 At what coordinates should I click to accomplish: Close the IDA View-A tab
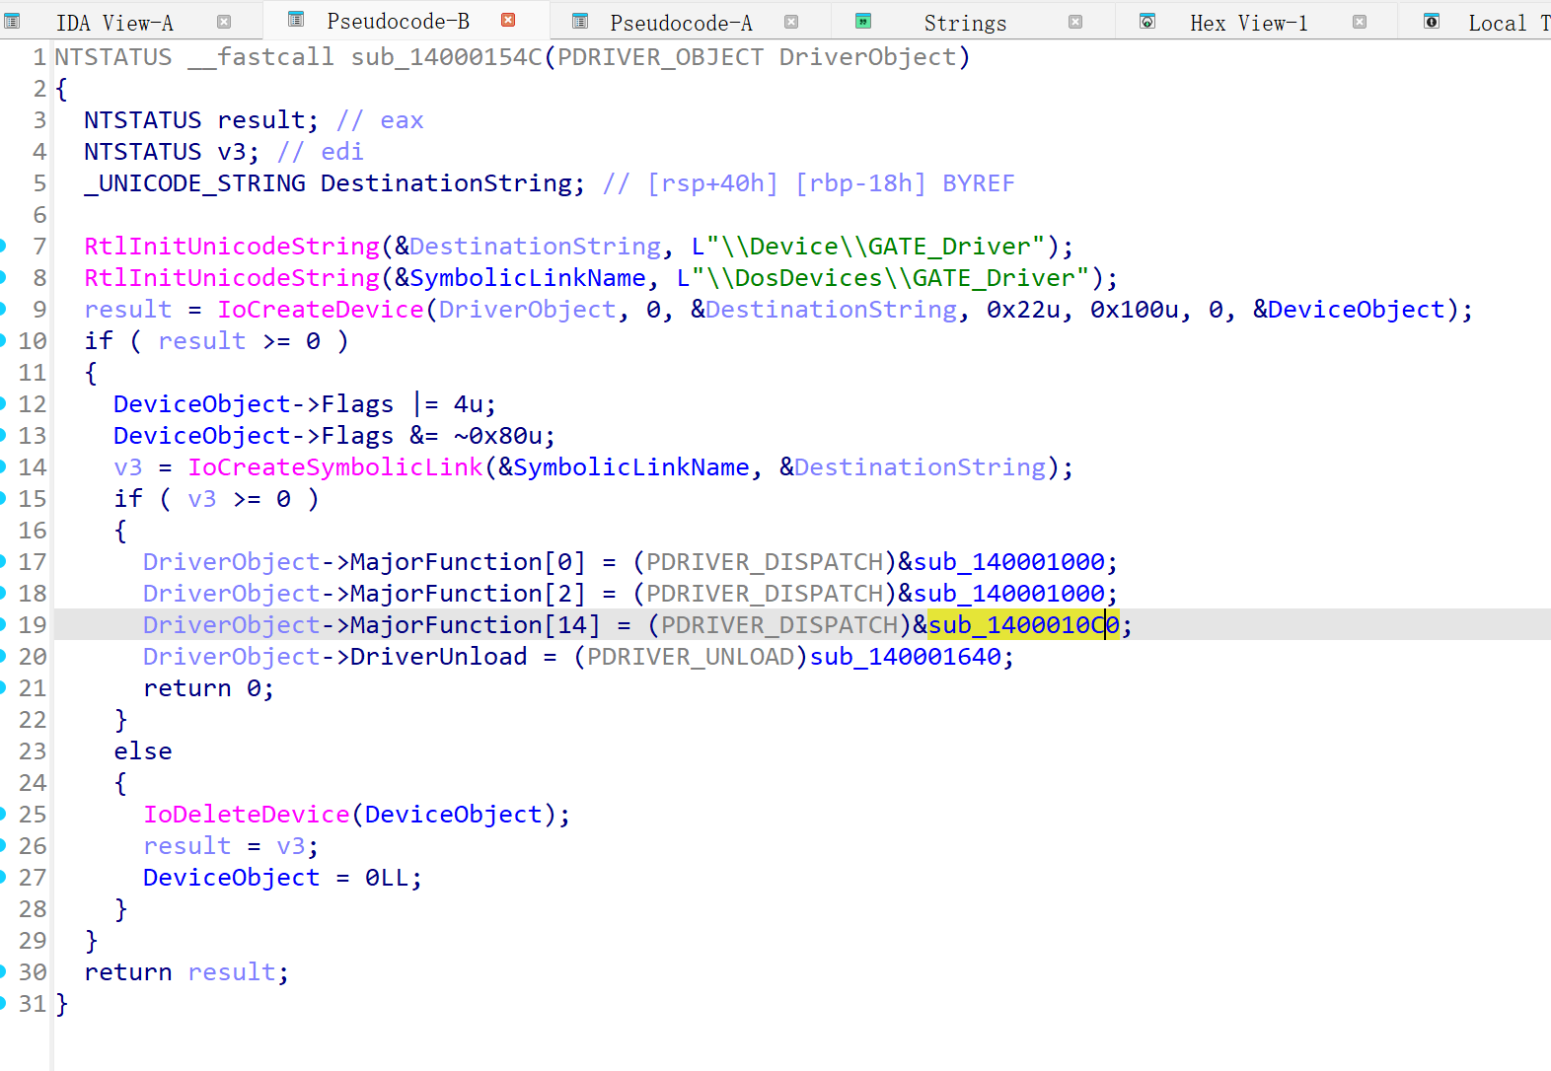point(224,22)
